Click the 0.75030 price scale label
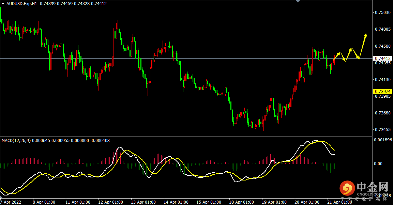393x205 pixels. [382, 13]
